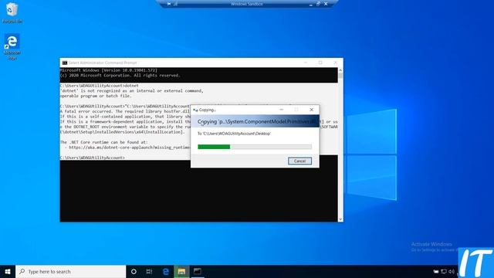Click the Type here to search box

(x=70, y=271)
